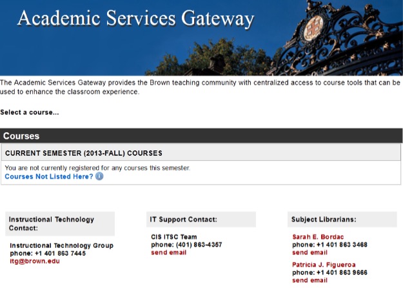Click Current Semester (2013-Fall) Courses heading
403x288 pixels.
click(84, 153)
